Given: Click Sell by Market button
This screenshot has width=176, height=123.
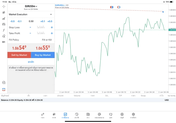Looking at the screenshot, I should 19,55.
